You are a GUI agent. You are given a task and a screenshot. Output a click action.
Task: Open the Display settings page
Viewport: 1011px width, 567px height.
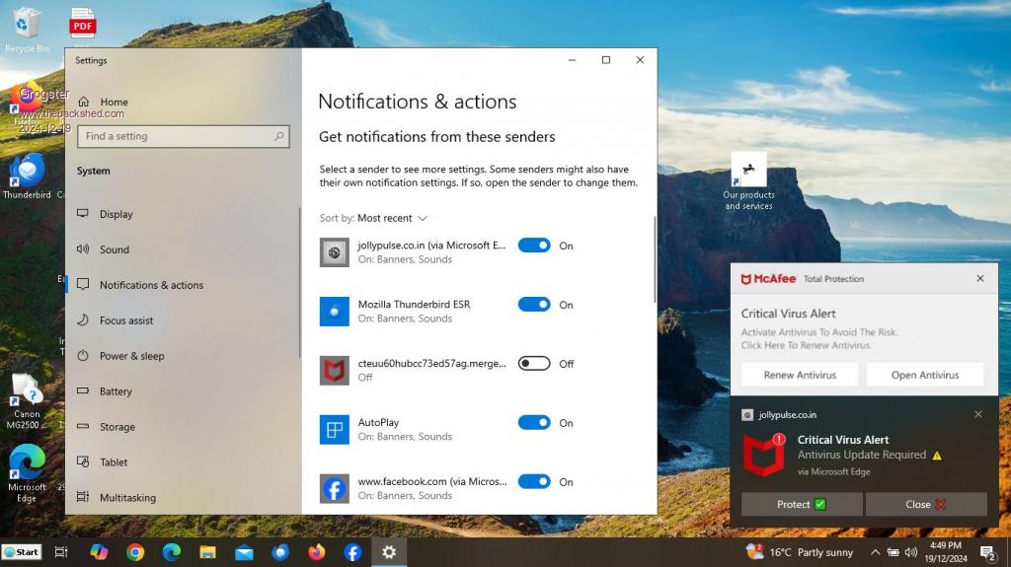click(116, 214)
